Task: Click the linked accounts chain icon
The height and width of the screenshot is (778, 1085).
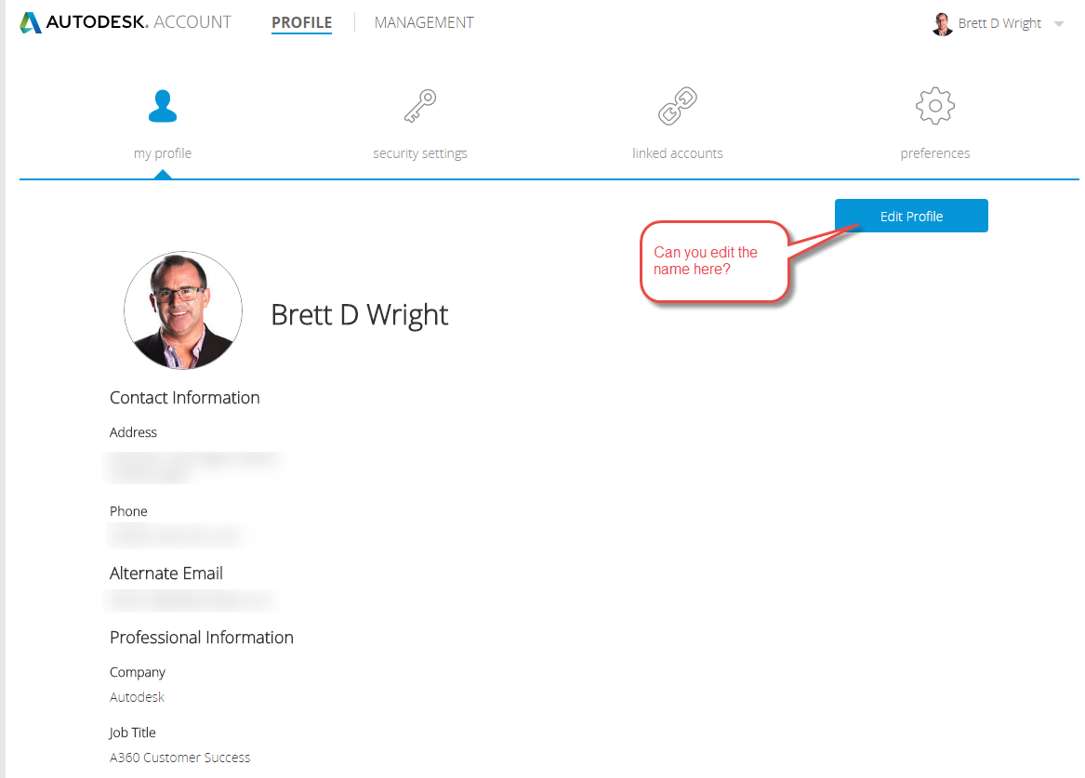Action: tap(677, 105)
